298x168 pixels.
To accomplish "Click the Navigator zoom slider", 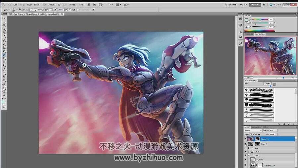I will (x=283, y=78).
